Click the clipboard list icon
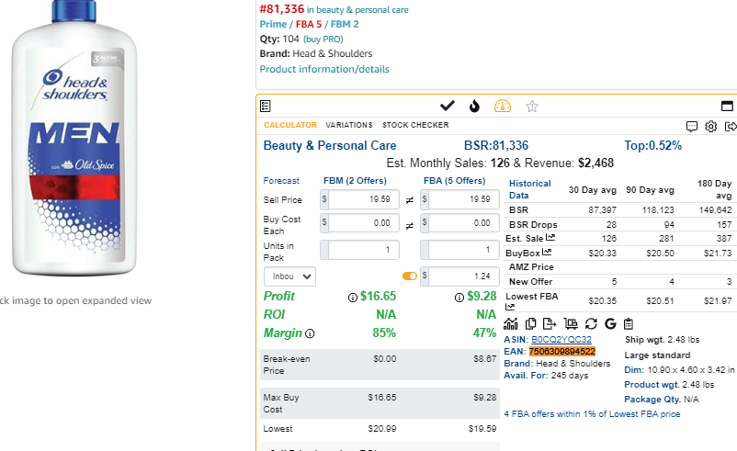 (x=629, y=323)
